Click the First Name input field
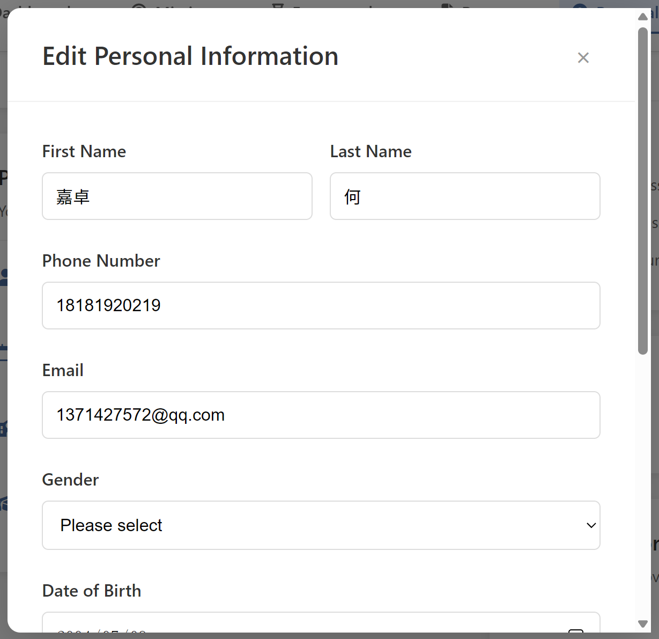The image size is (659, 639). pos(177,196)
